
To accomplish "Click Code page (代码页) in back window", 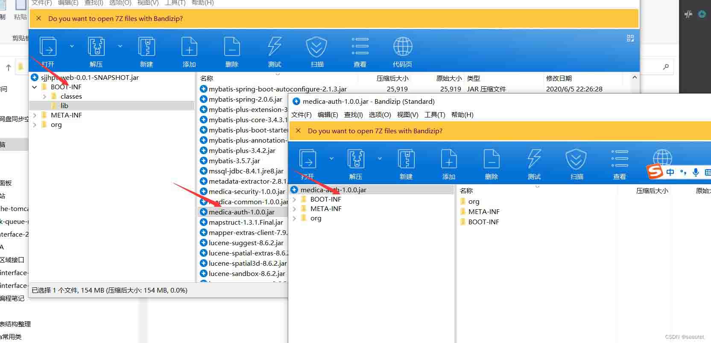I will [x=403, y=52].
